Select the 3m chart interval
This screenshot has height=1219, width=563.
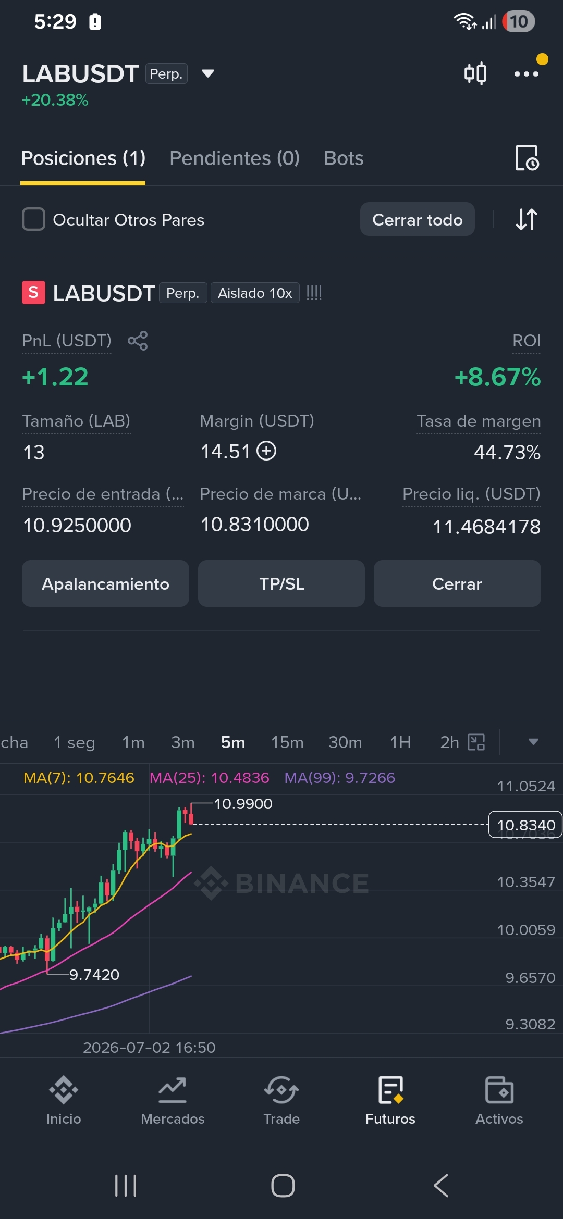pos(183,742)
